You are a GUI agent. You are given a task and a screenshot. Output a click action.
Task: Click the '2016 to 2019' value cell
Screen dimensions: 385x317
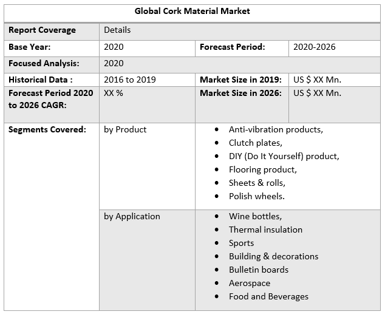[x=130, y=80]
